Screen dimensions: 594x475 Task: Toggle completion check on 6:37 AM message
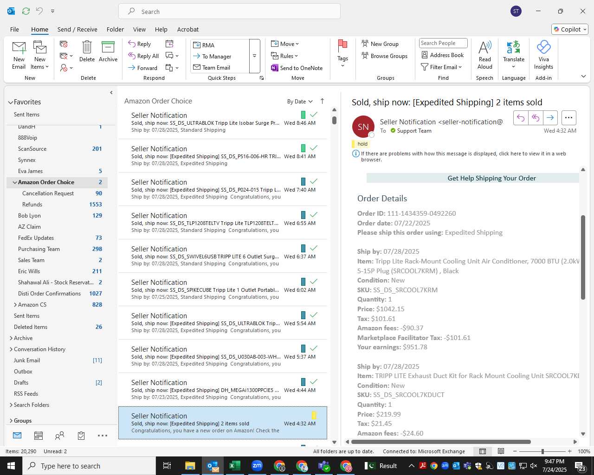click(314, 248)
